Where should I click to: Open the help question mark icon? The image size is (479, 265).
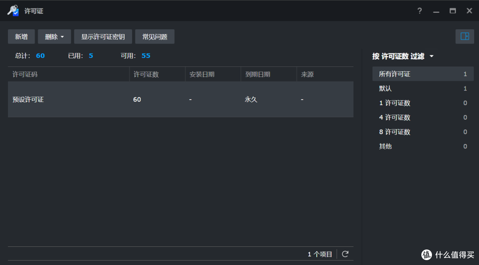(x=420, y=11)
